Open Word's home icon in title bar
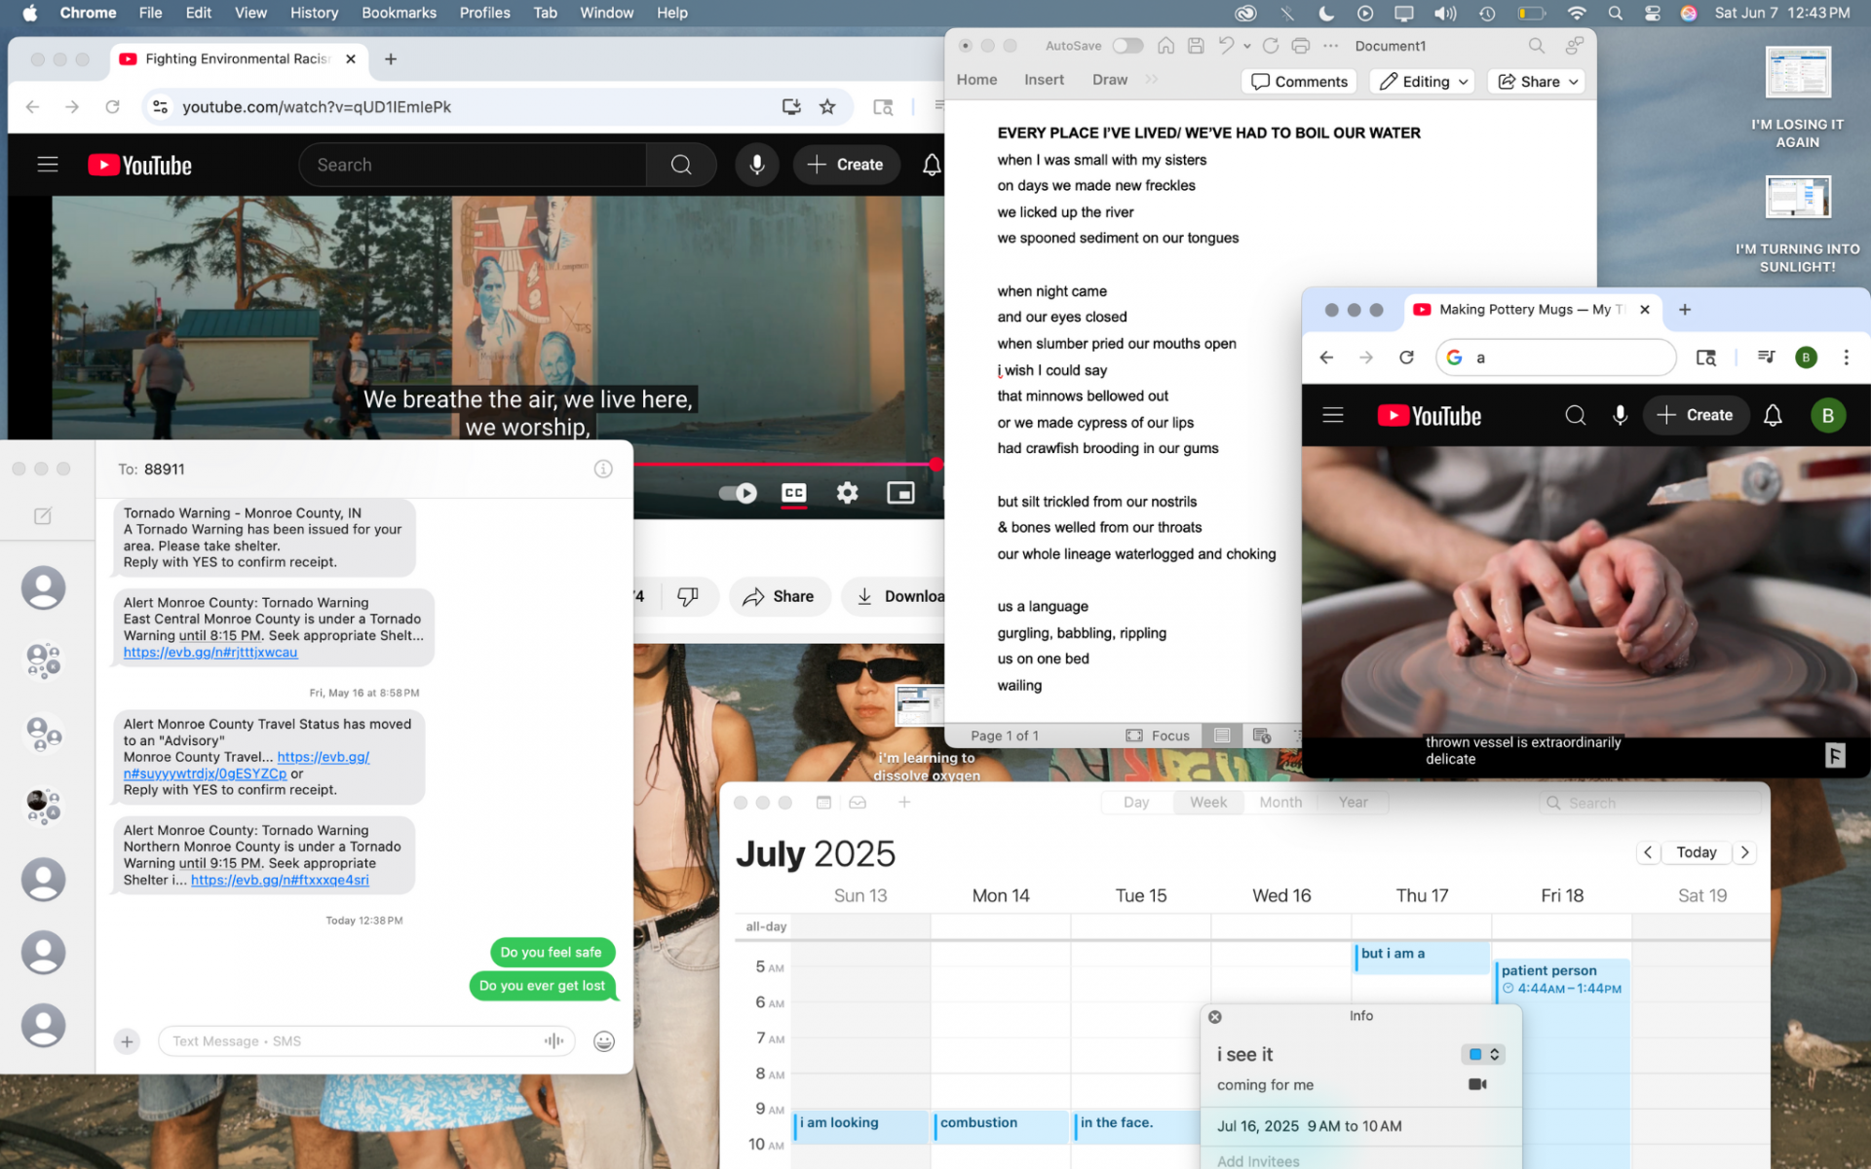Screen dimensions: 1871x1169 (1165, 46)
